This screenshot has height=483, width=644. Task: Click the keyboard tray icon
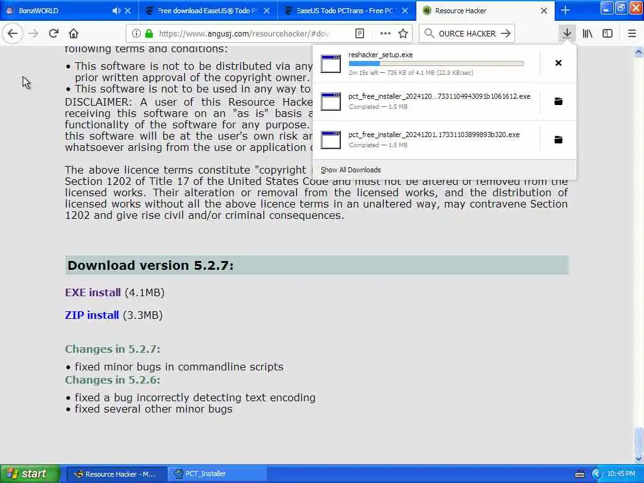coord(579,474)
